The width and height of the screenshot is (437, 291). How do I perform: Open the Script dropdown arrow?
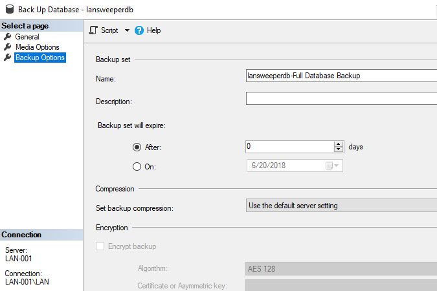(x=127, y=30)
